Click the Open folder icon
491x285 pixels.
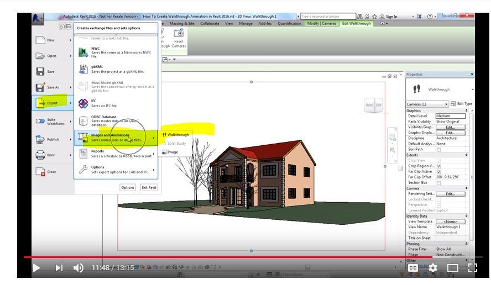[x=40, y=56]
